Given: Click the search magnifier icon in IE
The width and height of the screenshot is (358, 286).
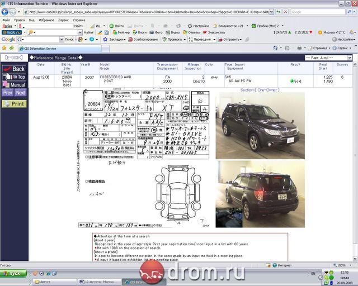Looking at the screenshot, I should tap(349, 12).
